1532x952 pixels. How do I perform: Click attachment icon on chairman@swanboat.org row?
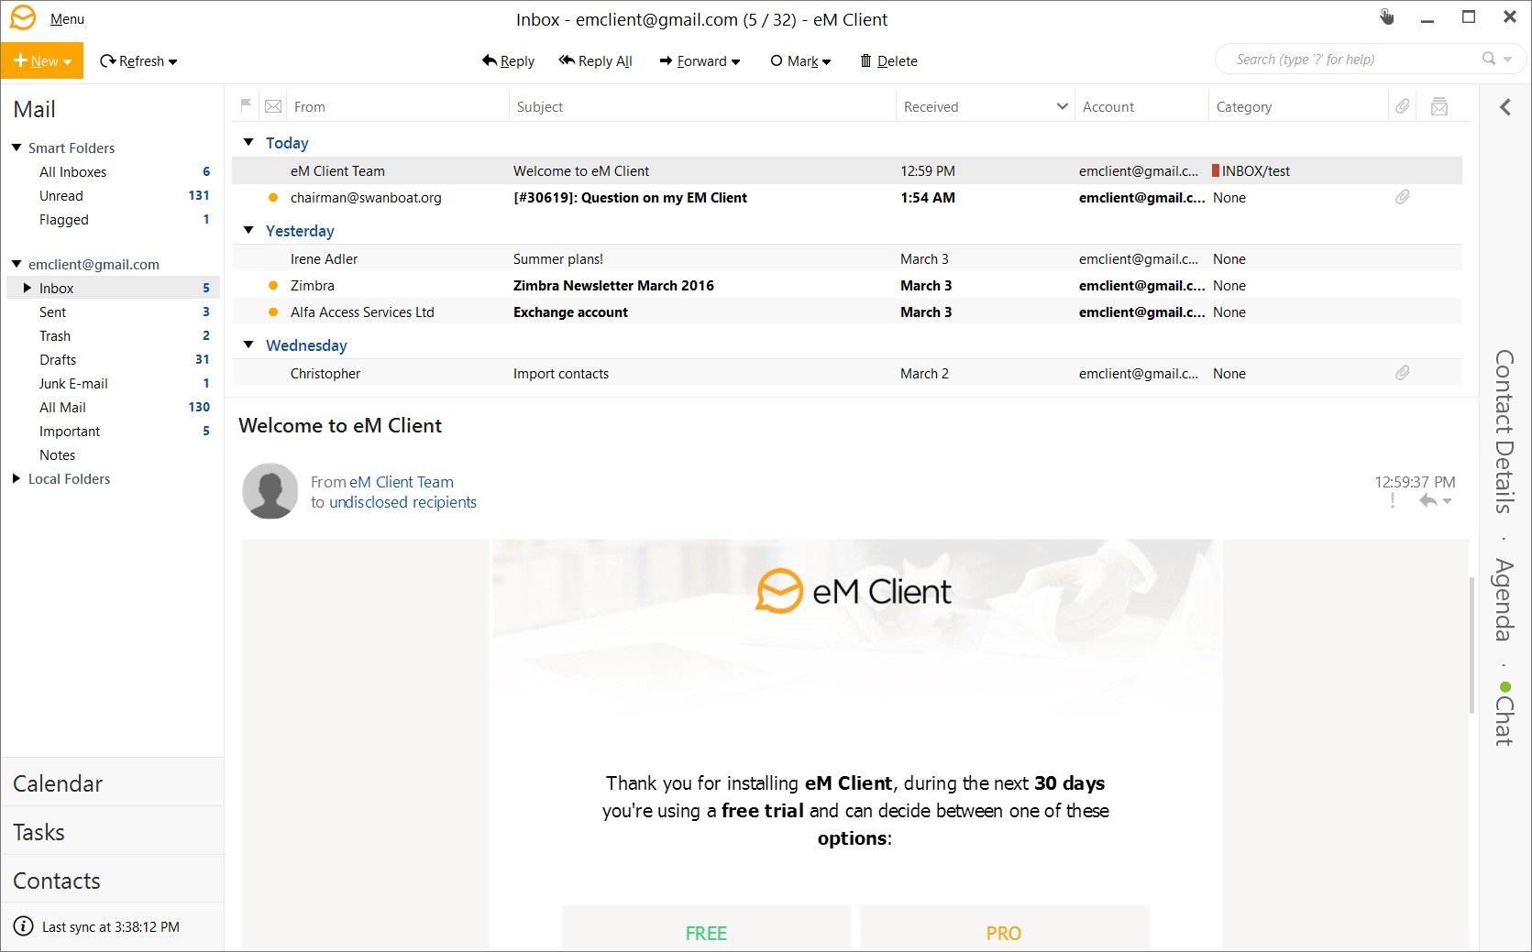click(1403, 197)
